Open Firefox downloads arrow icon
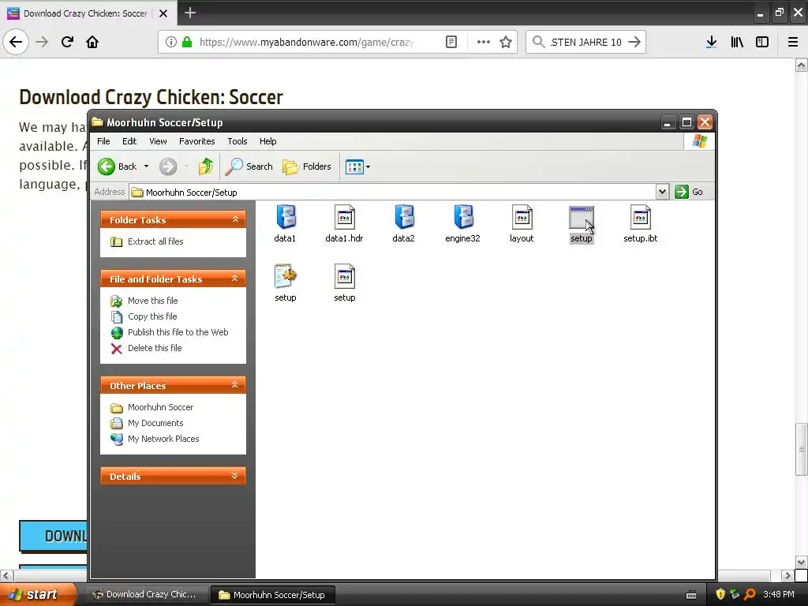 point(712,42)
